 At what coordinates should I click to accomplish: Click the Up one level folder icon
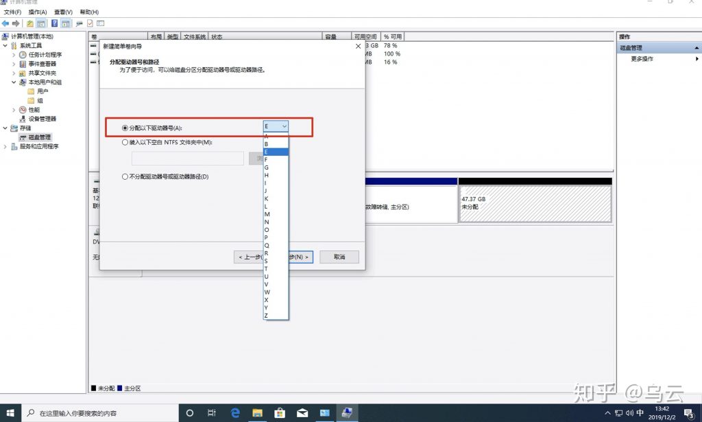point(30,23)
